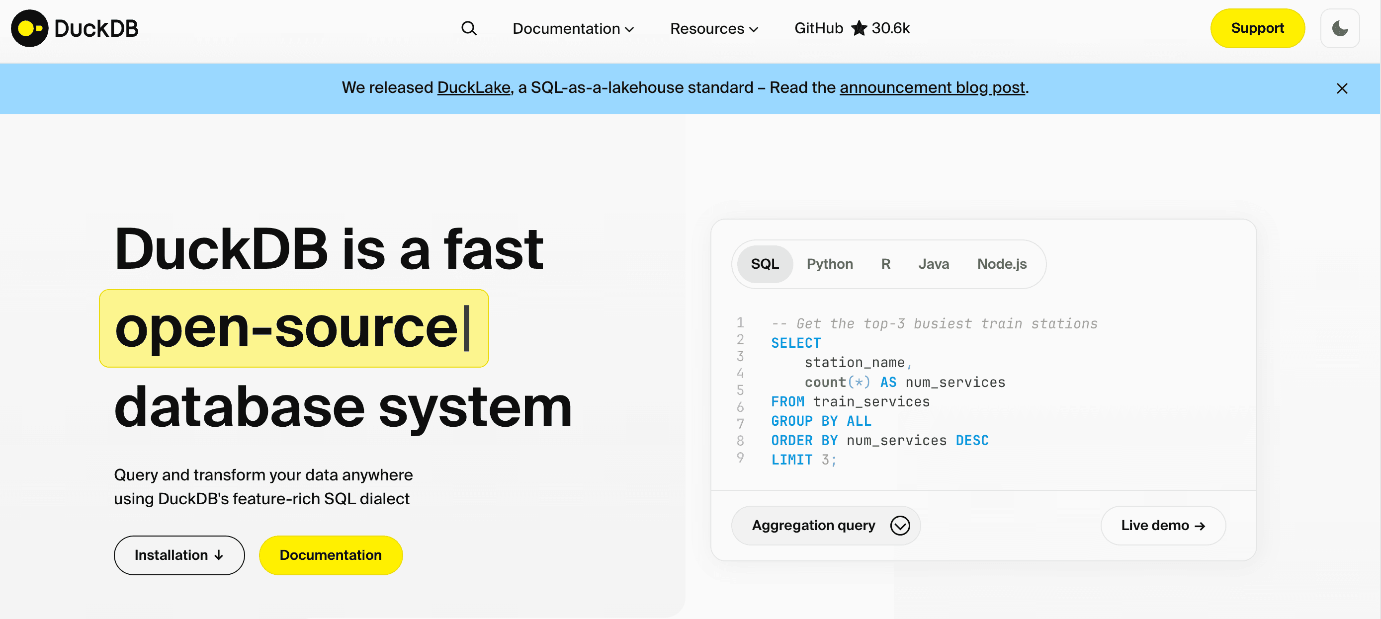1381x619 pixels.
Task: Click the yellow Support button
Action: pos(1257,28)
